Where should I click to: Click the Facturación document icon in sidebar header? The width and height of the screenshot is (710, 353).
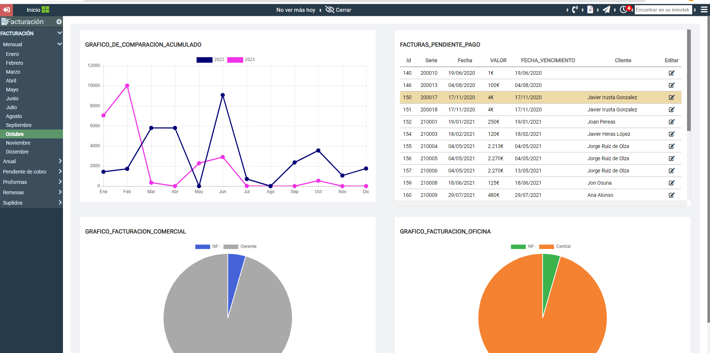4,21
